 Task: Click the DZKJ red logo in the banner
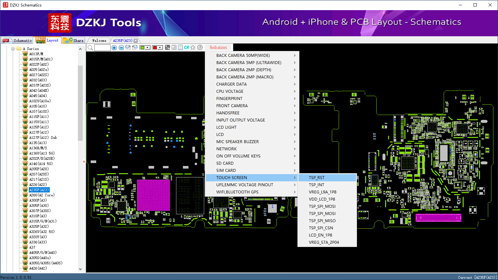click(x=60, y=23)
